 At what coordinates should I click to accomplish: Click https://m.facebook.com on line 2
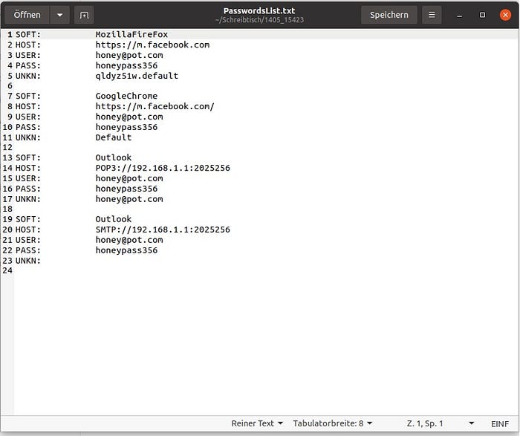[x=152, y=45]
